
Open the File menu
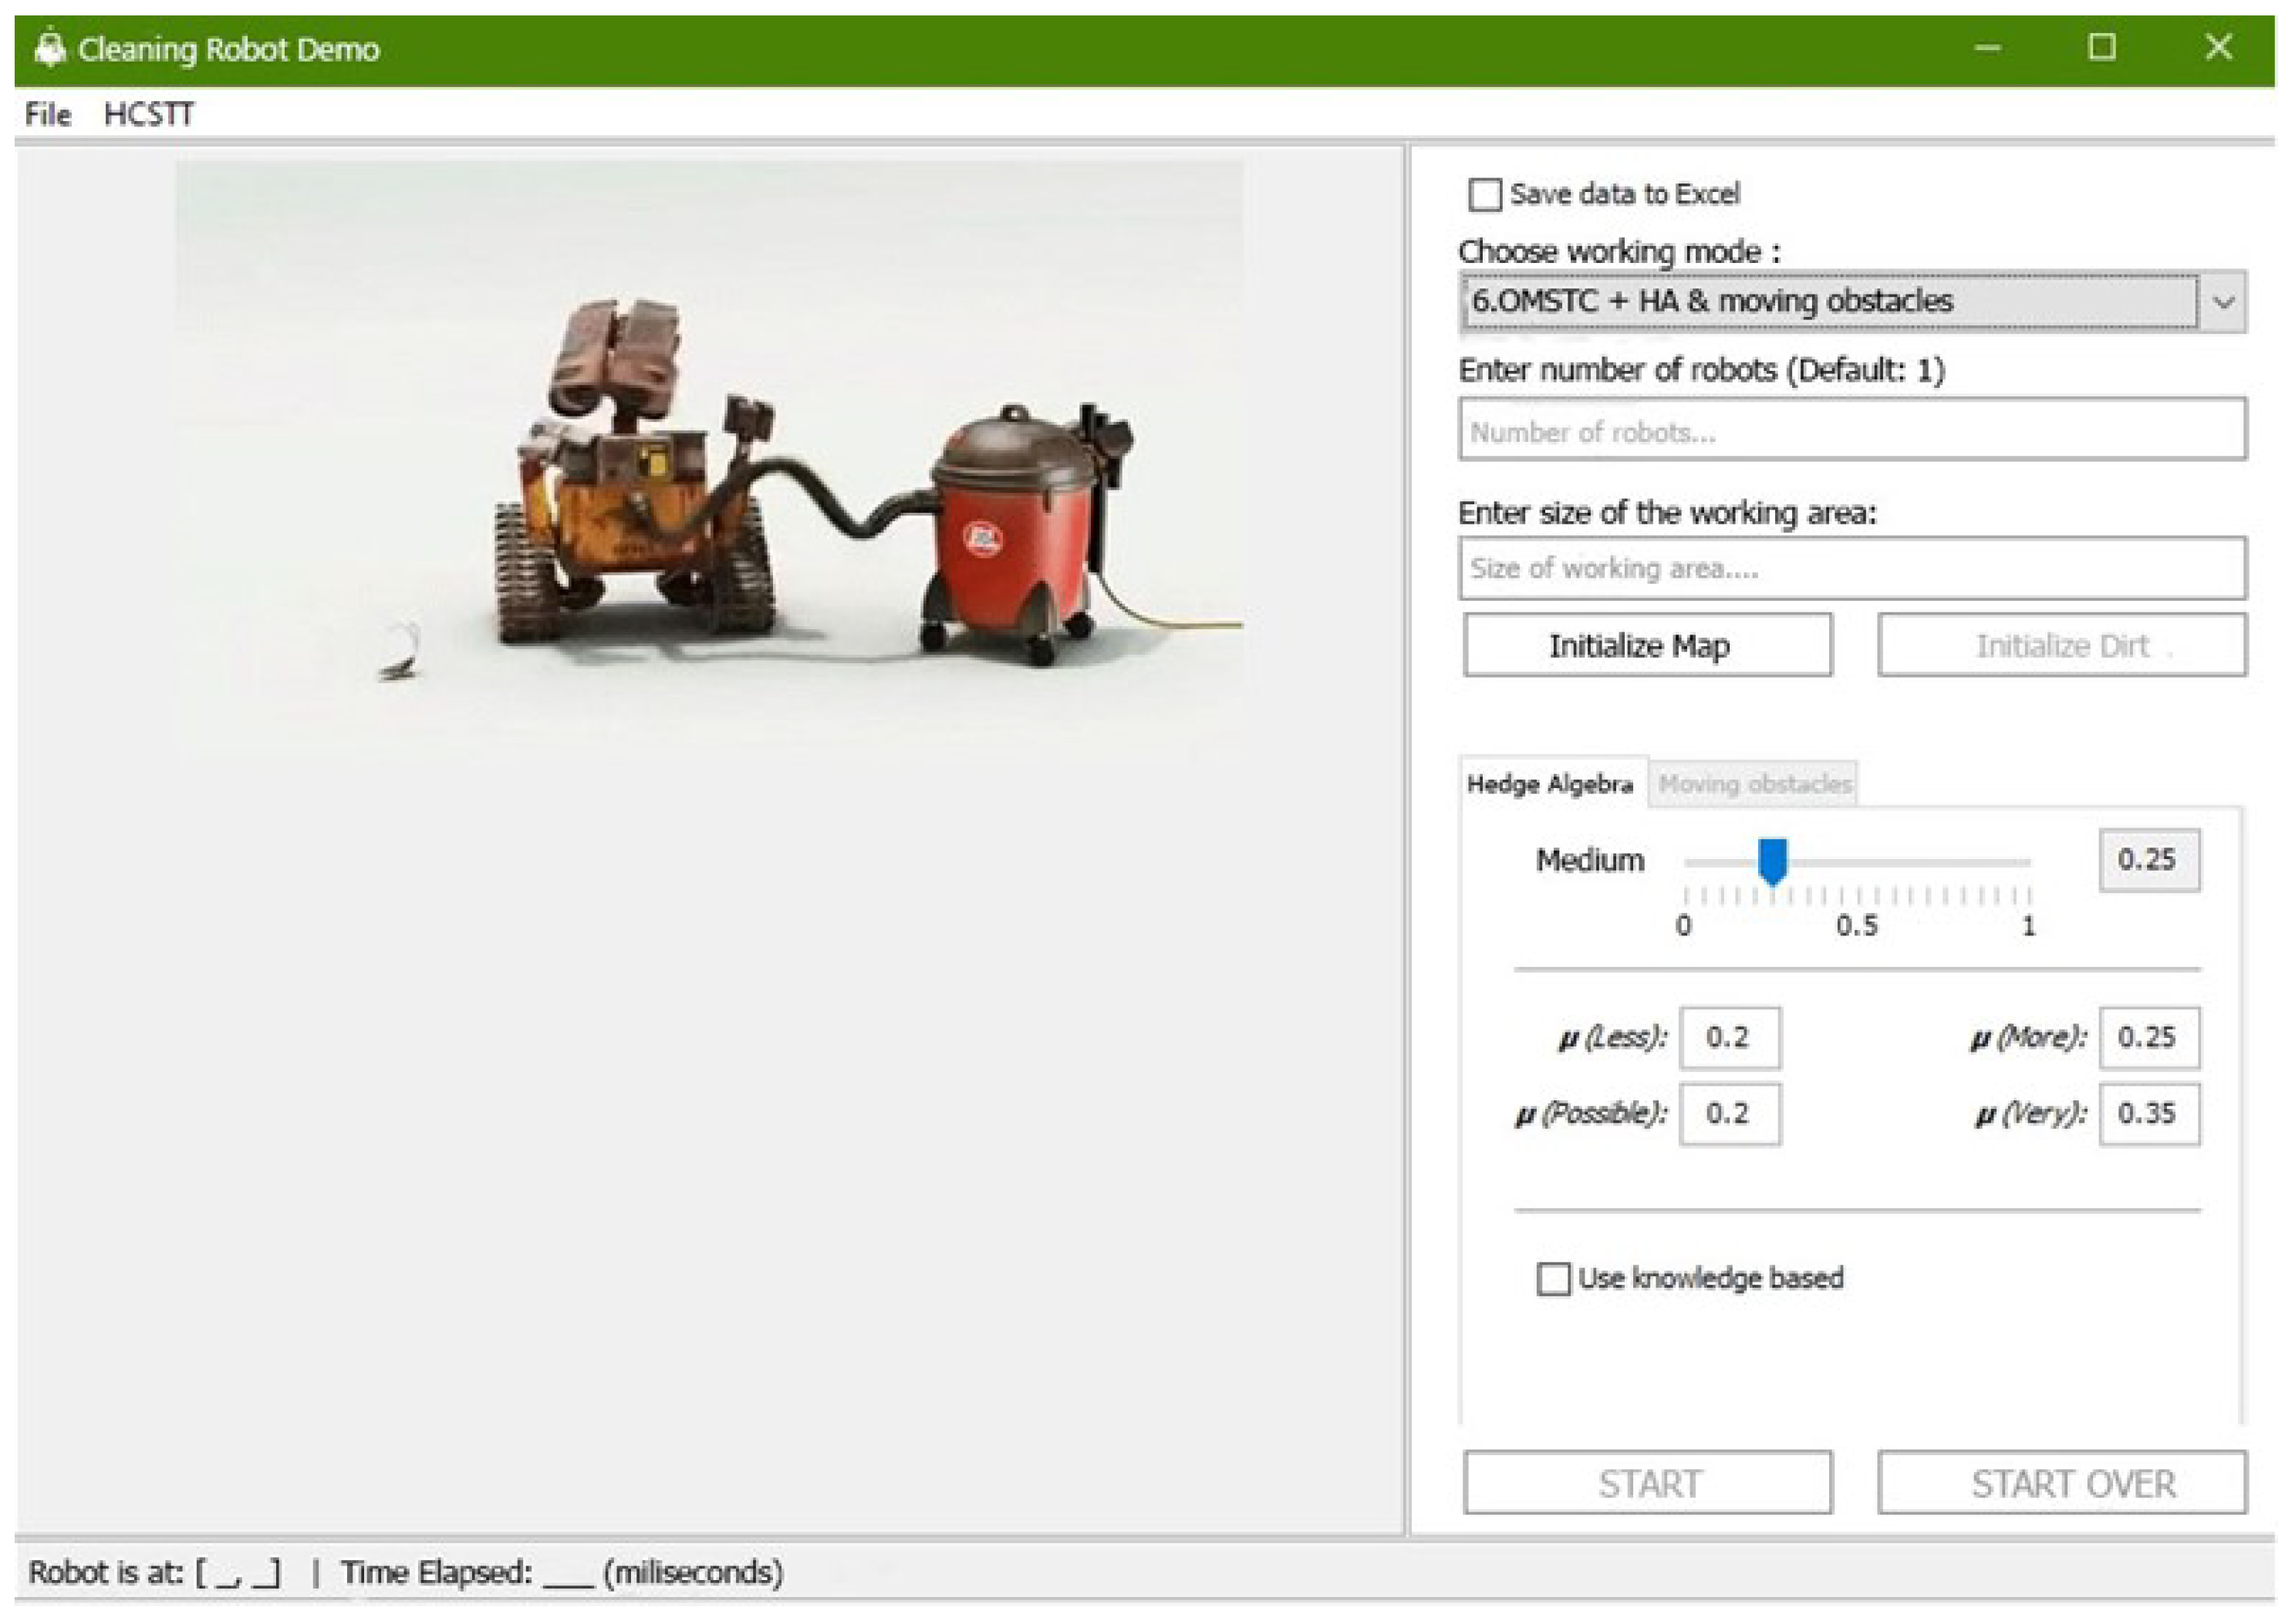click(x=48, y=114)
